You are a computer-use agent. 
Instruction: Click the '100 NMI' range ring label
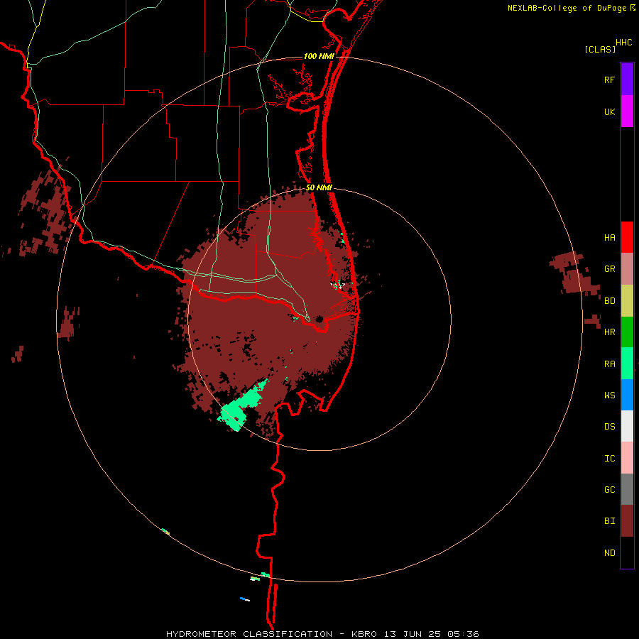(319, 56)
